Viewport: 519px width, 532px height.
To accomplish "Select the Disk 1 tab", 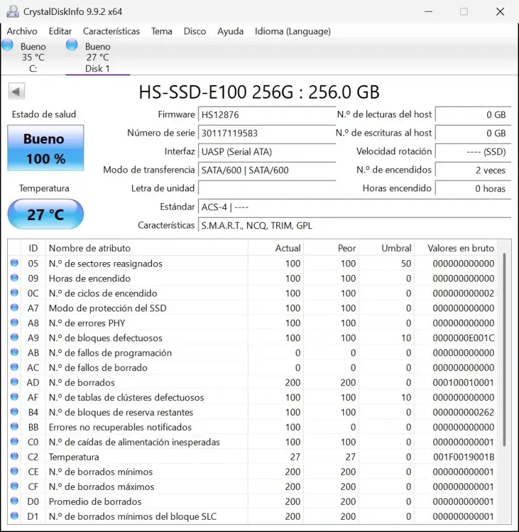I will point(98,57).
